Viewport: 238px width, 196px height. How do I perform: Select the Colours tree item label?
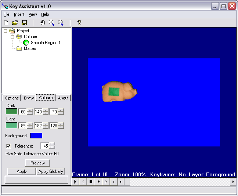[30, 37]
